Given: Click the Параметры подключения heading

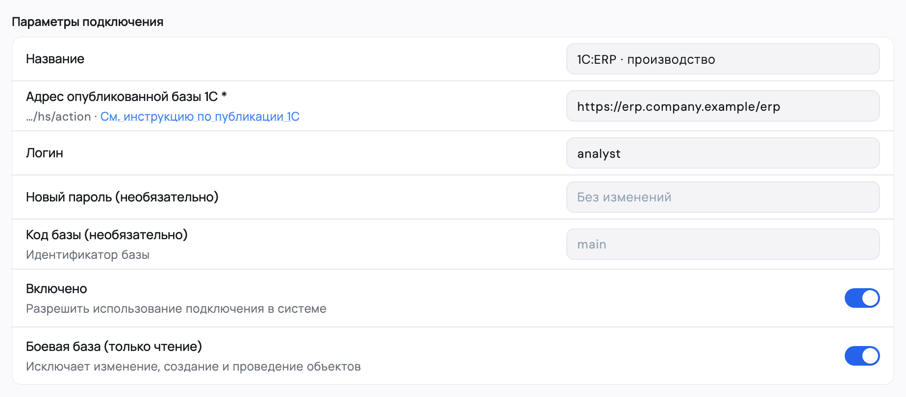Looking at the screenshot, I should click(x=88, y=22).
